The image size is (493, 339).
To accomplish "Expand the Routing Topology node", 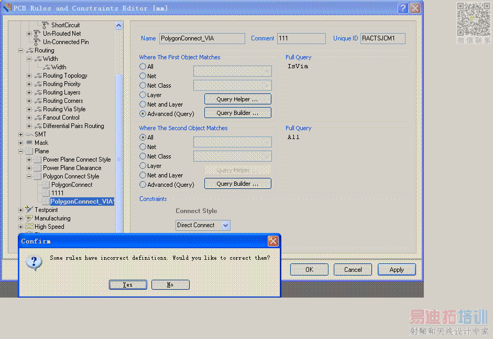I will tap(29, 76).
